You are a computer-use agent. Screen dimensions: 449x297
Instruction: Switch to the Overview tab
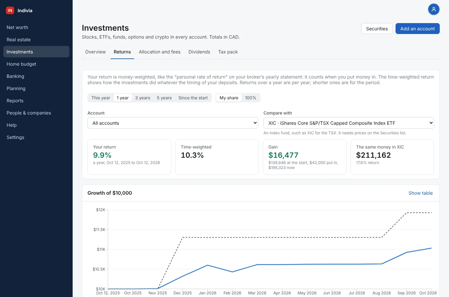(x=95, y=52)
